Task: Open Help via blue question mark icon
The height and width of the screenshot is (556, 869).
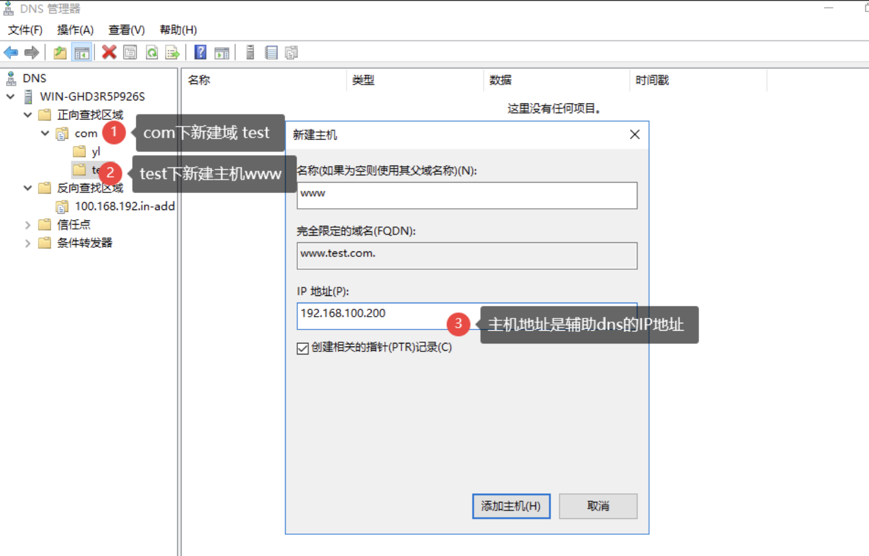Action: click(x=200, y=52)
